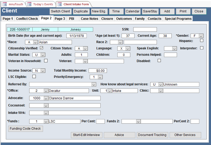The height and width of the screenshot is (145, 211).
Task: Click the Client Intake Form tab icon
Action: 59,4
